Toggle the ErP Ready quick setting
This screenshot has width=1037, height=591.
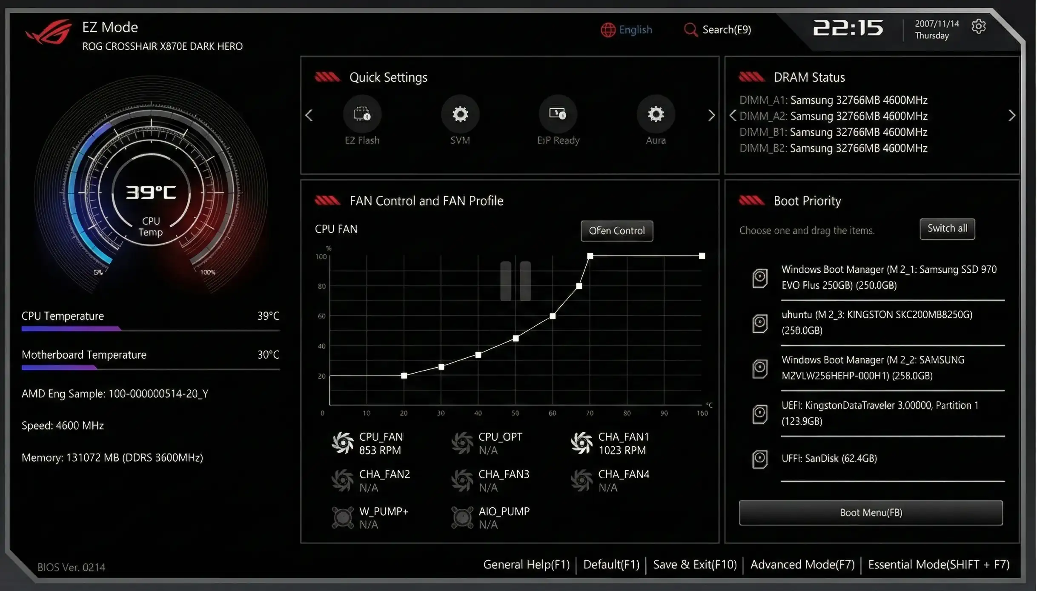click(x=558, y=114)
